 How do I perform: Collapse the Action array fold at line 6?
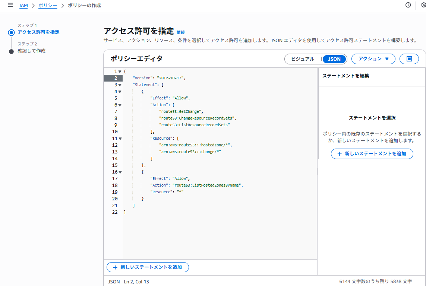tap(120, 105)
